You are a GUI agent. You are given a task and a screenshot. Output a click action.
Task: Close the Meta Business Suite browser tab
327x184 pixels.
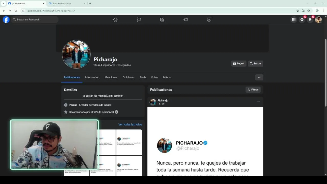84,3
